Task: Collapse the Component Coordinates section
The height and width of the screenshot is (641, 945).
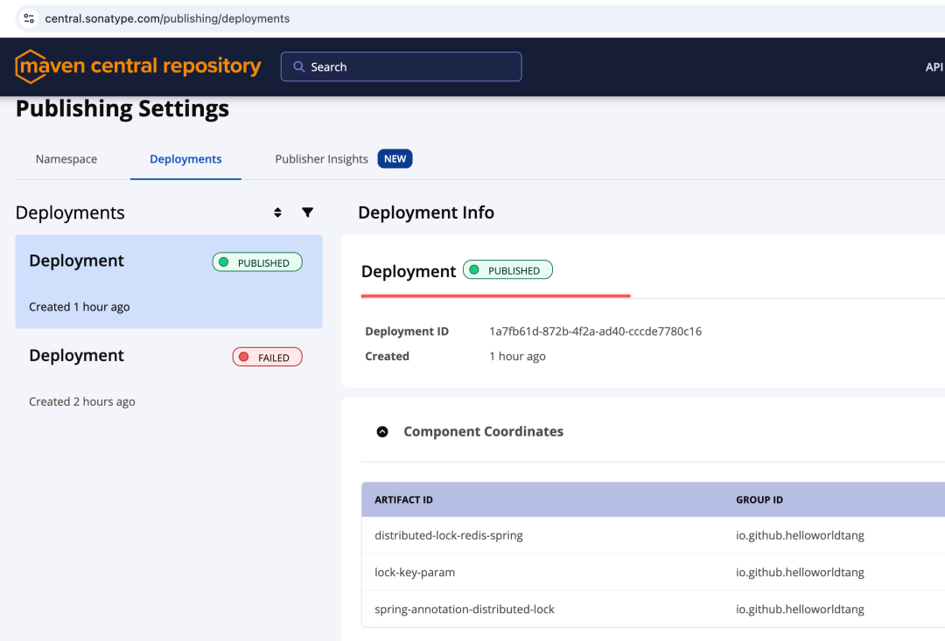Action: (382, 431)
